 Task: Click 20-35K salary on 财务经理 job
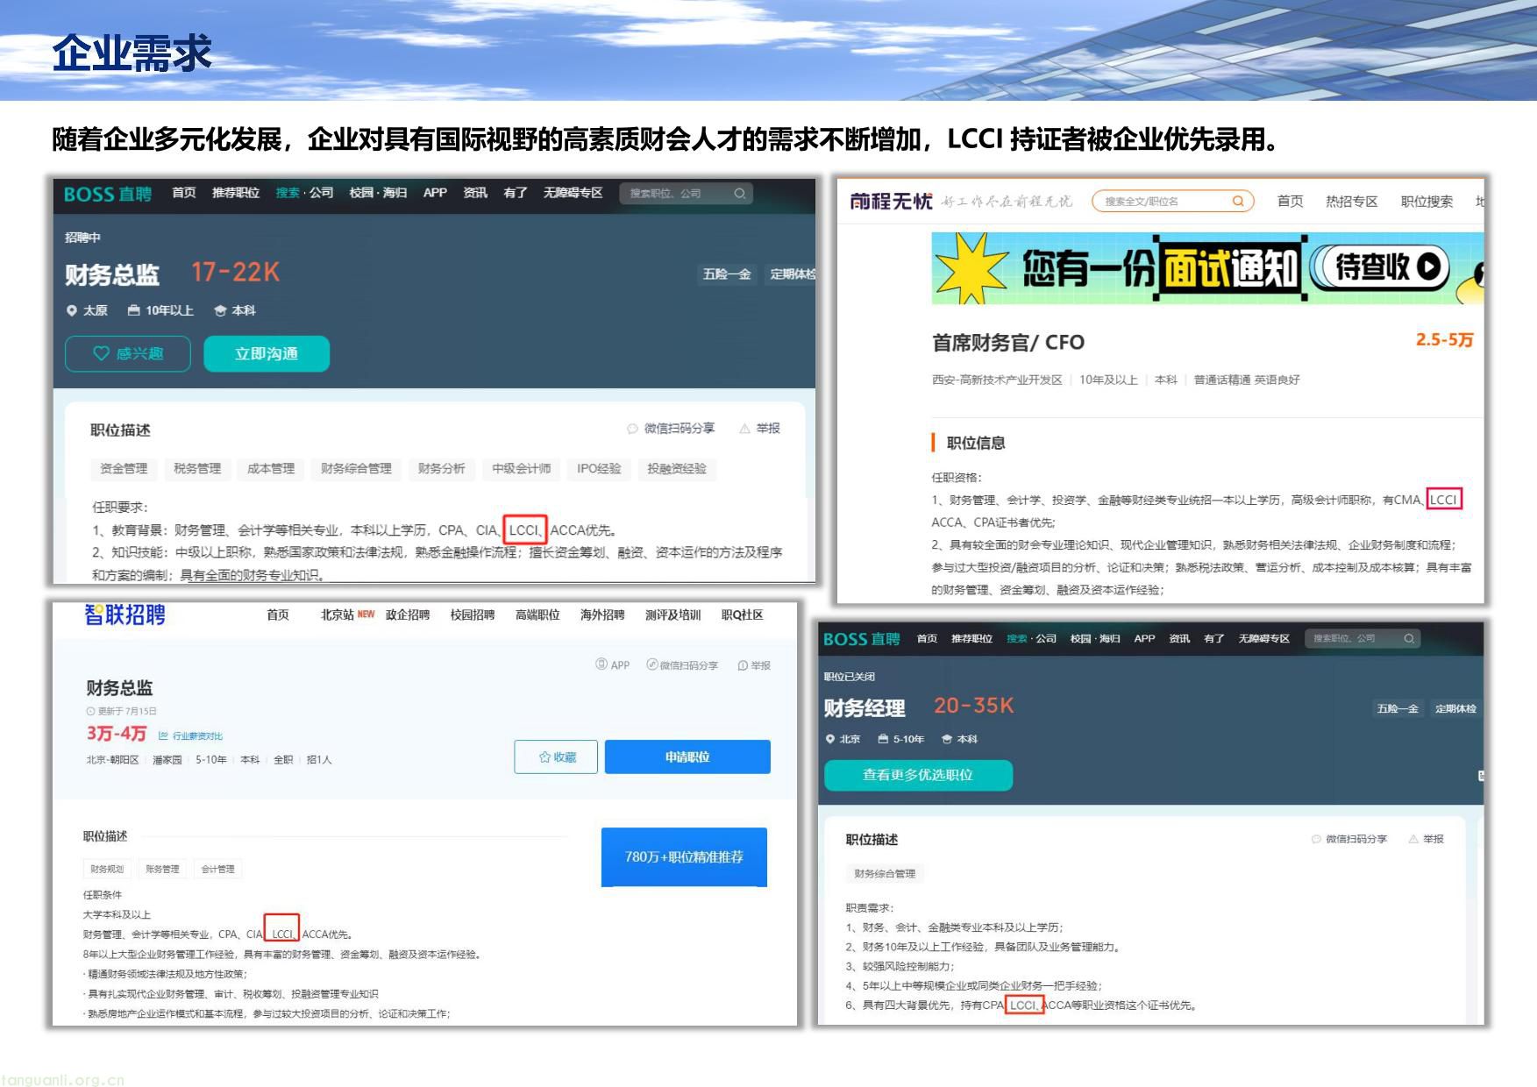click(x=973, y=706)
